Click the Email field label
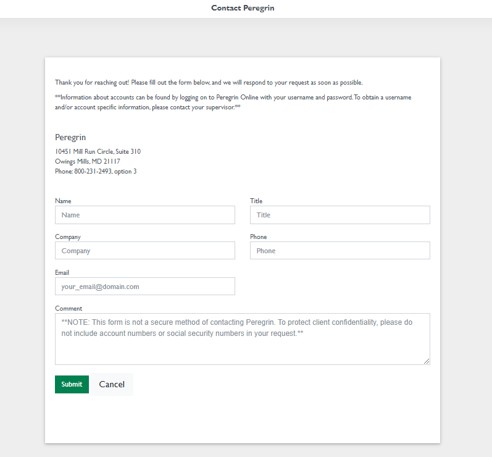This screenshot has width=492, height=457. click(62, 272)
